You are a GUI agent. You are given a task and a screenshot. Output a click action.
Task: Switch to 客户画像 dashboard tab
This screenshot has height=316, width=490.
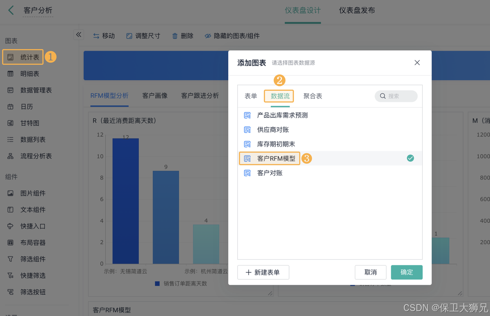155,96
